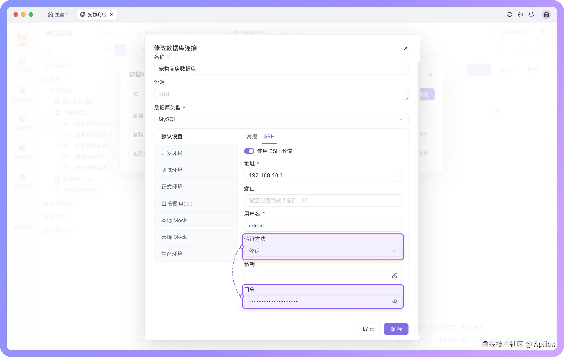Show the 口令 password using the eye icon
The image size is (564, 357).
coord(395,301)
